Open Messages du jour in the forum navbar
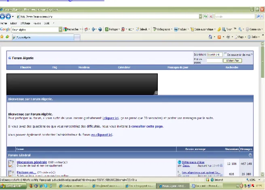The height and width of the screenshot is (190, 265). 178,67
